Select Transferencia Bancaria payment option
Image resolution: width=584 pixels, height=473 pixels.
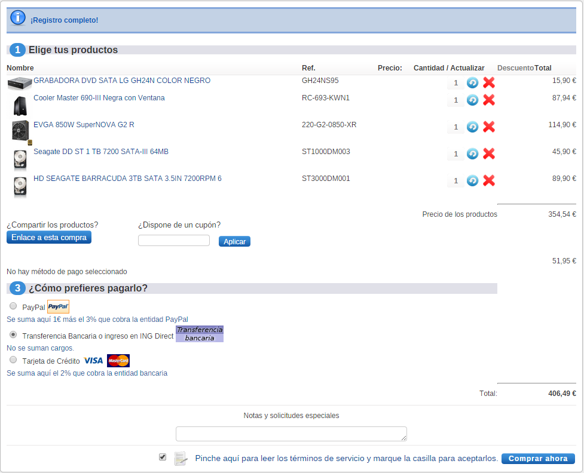[13, 334]
